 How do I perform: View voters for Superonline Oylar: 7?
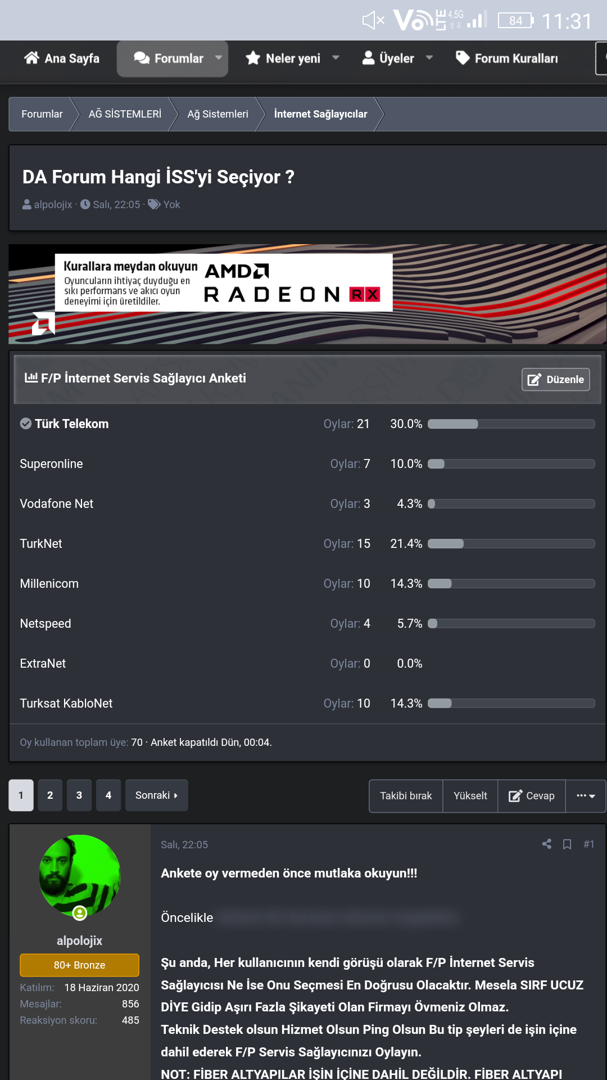tap(350, 464)
